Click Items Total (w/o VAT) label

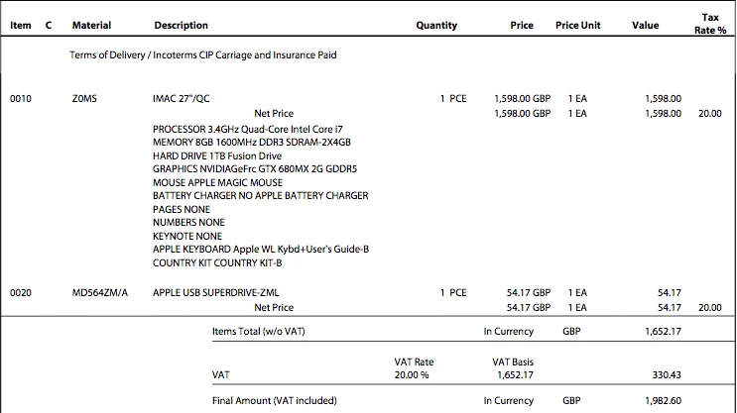(259, 332)
